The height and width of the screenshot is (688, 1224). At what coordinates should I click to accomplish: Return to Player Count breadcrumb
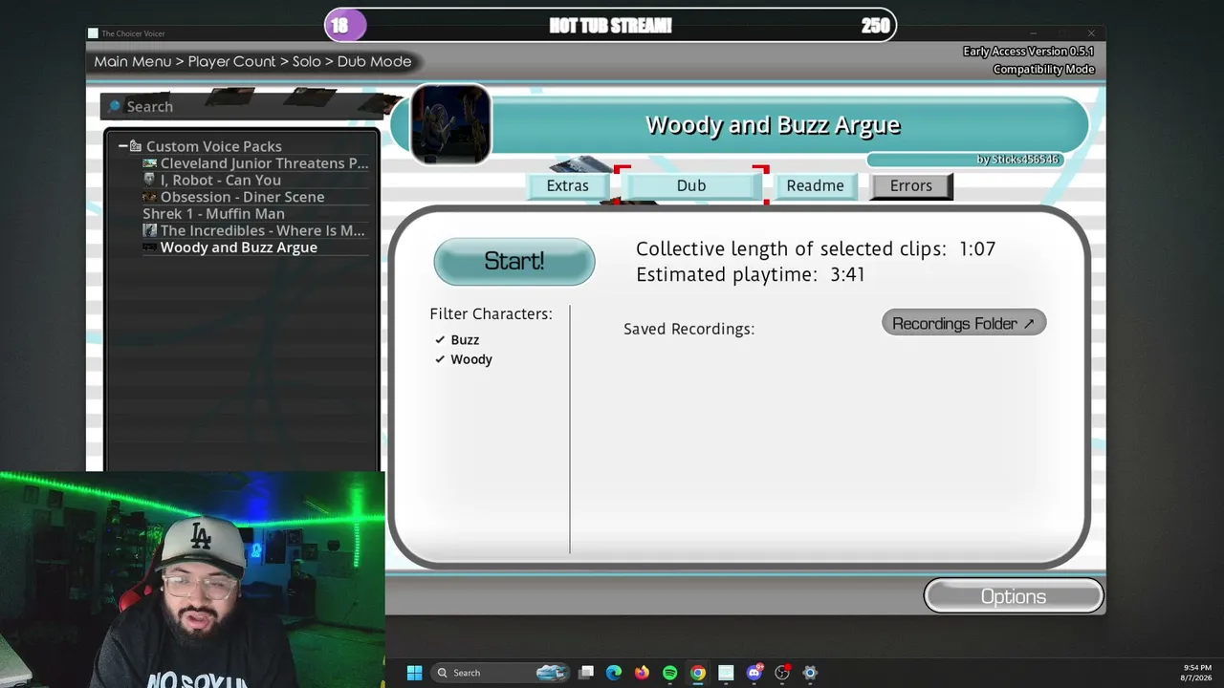click(x=231, y=61)
